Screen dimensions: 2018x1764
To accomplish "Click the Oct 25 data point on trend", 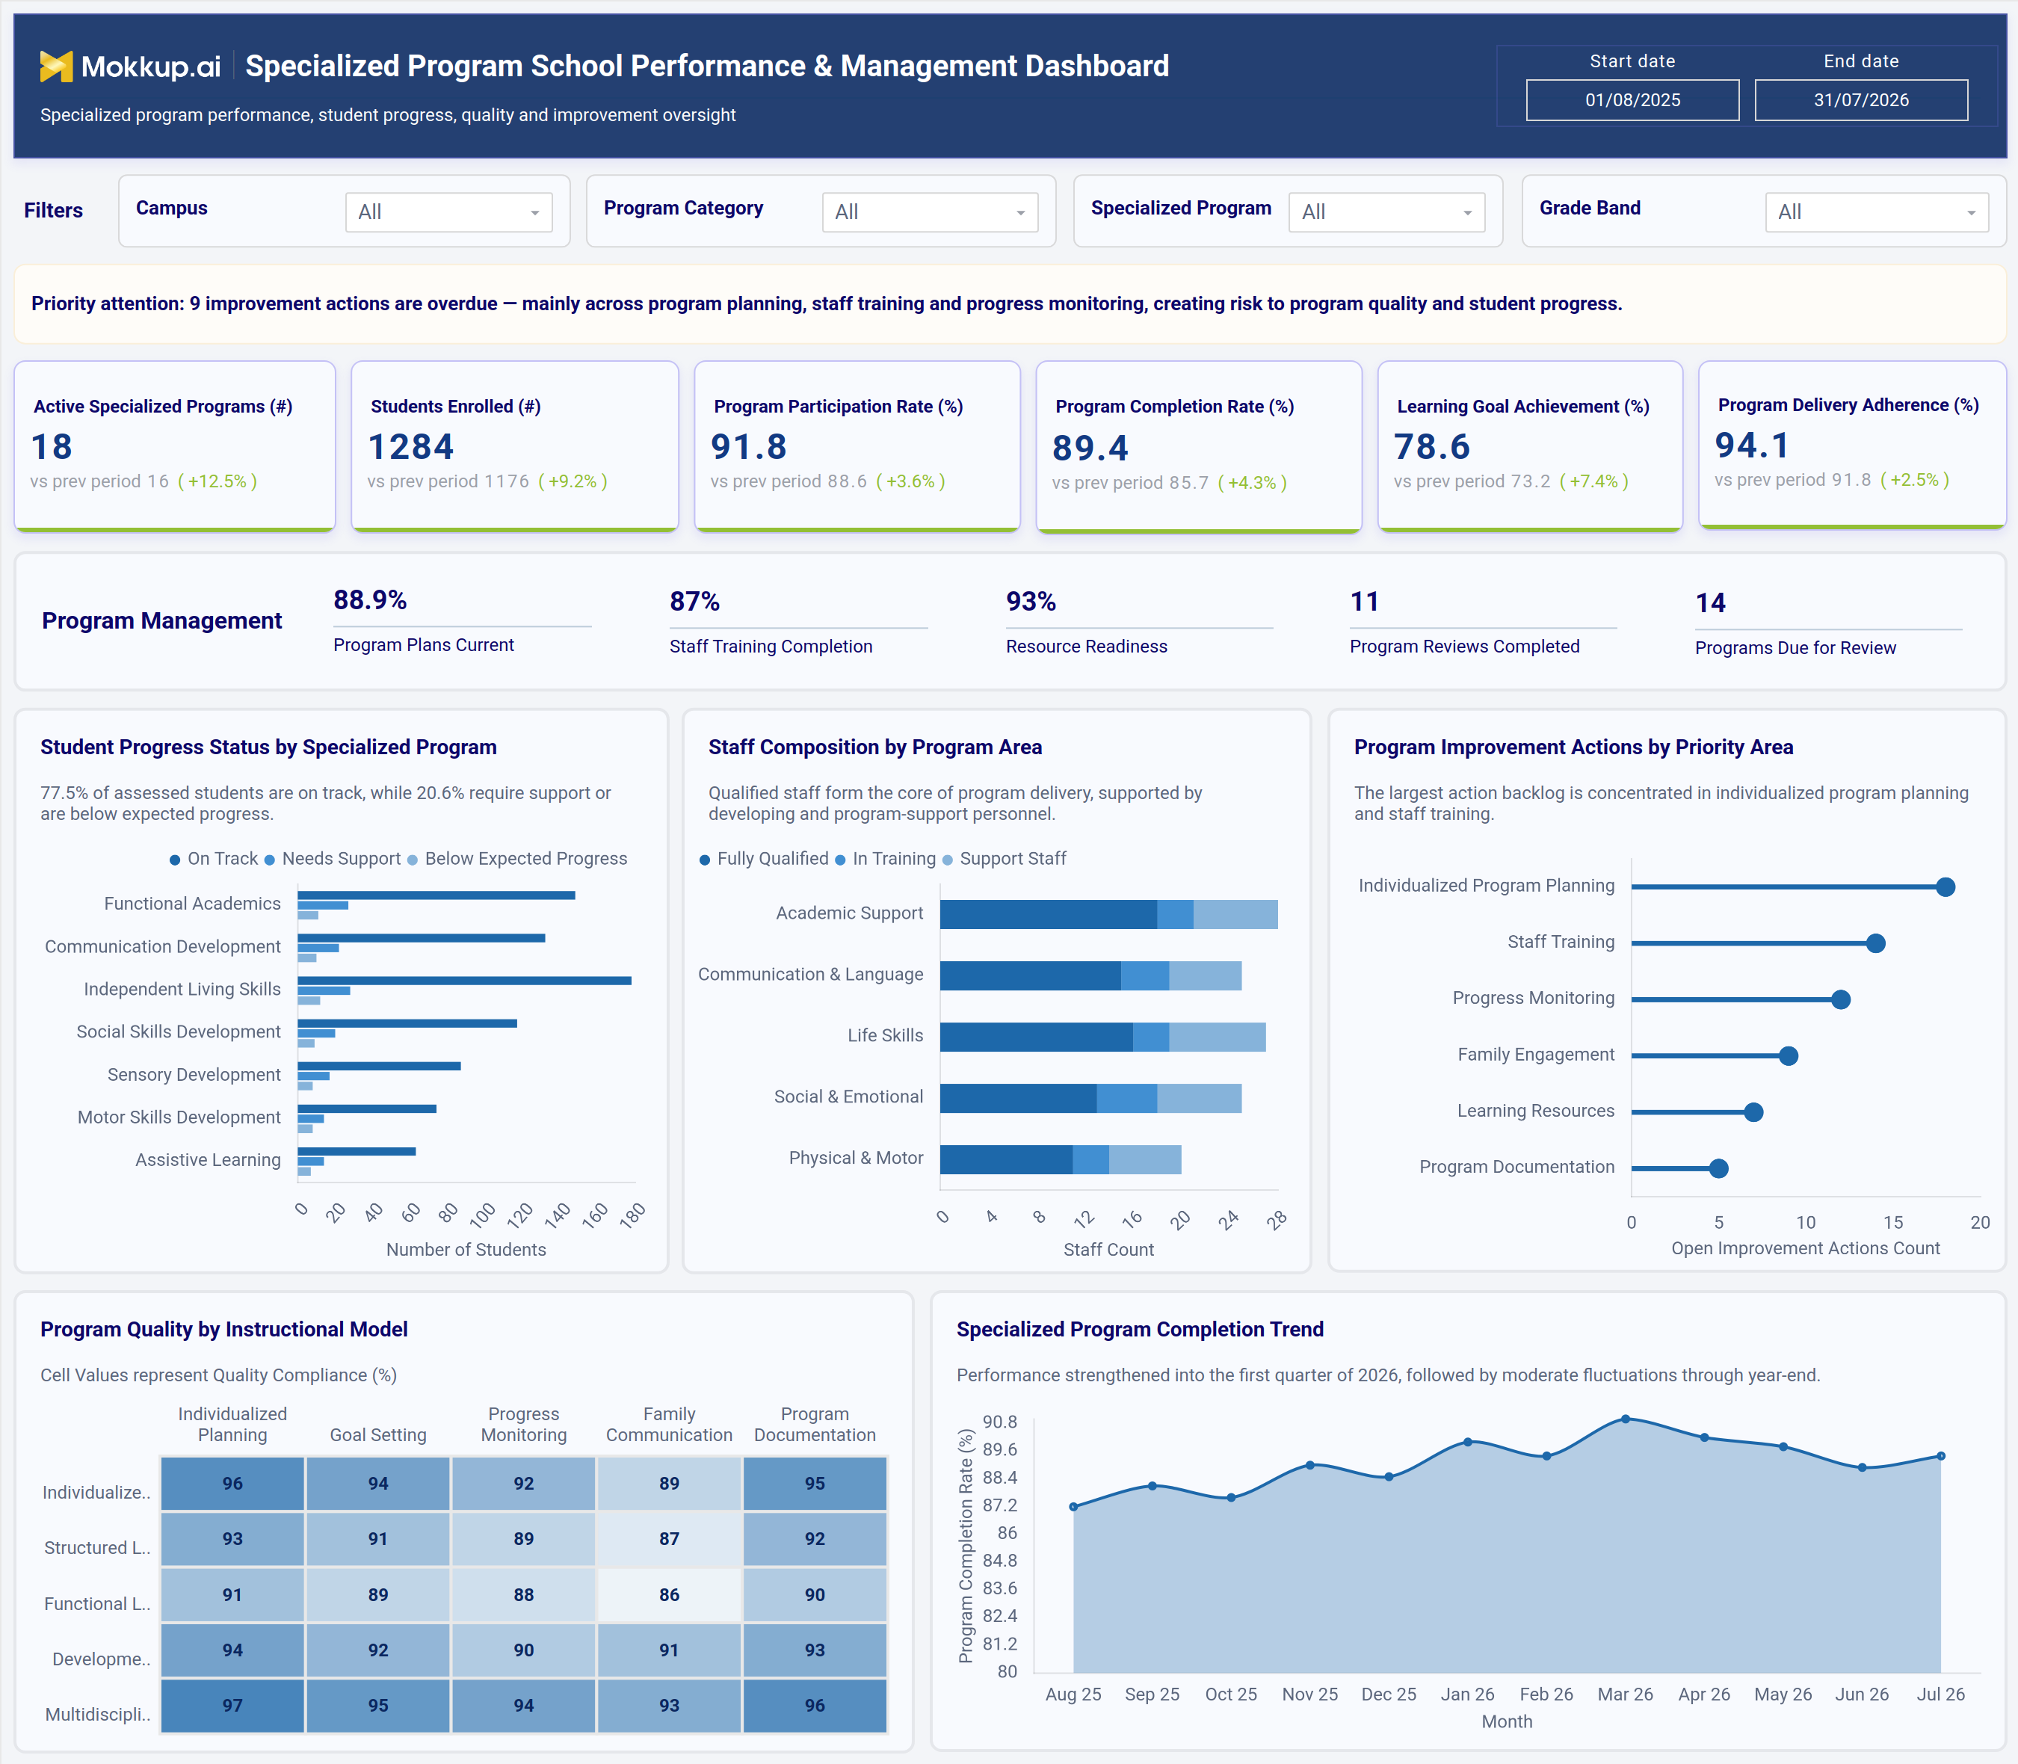I will pyautogui.click(x=1230, y=1497).
